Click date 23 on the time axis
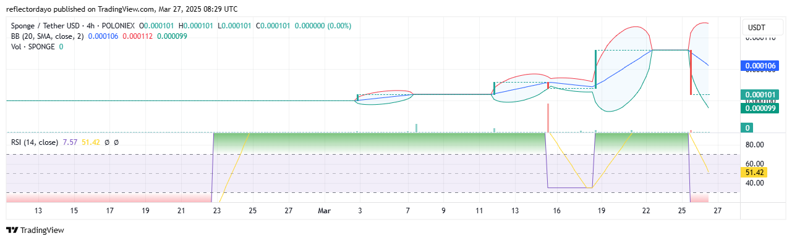The height and width of the screenshot is (241, 792). (217, 211)
